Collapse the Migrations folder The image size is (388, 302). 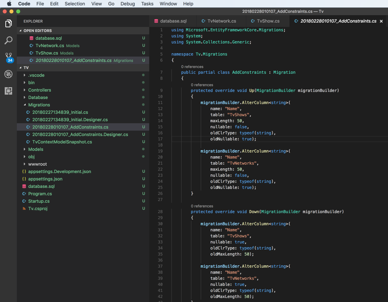(39, 105)
